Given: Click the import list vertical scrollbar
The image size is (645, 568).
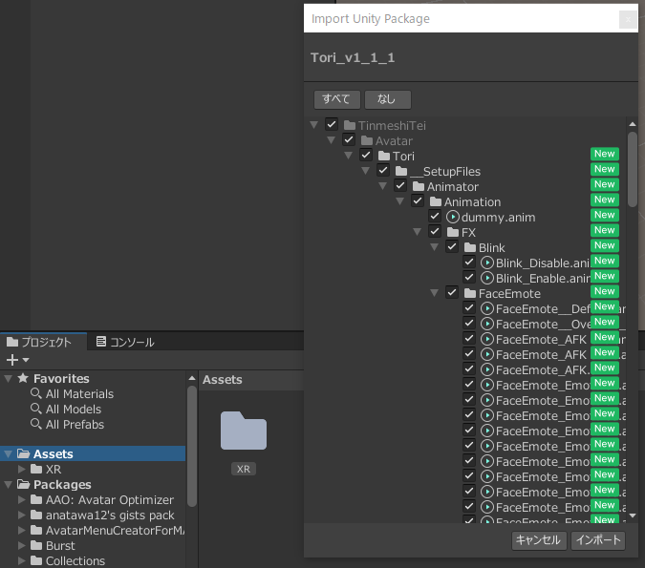Looking at the screenshot, I should (x=632, y=169).
